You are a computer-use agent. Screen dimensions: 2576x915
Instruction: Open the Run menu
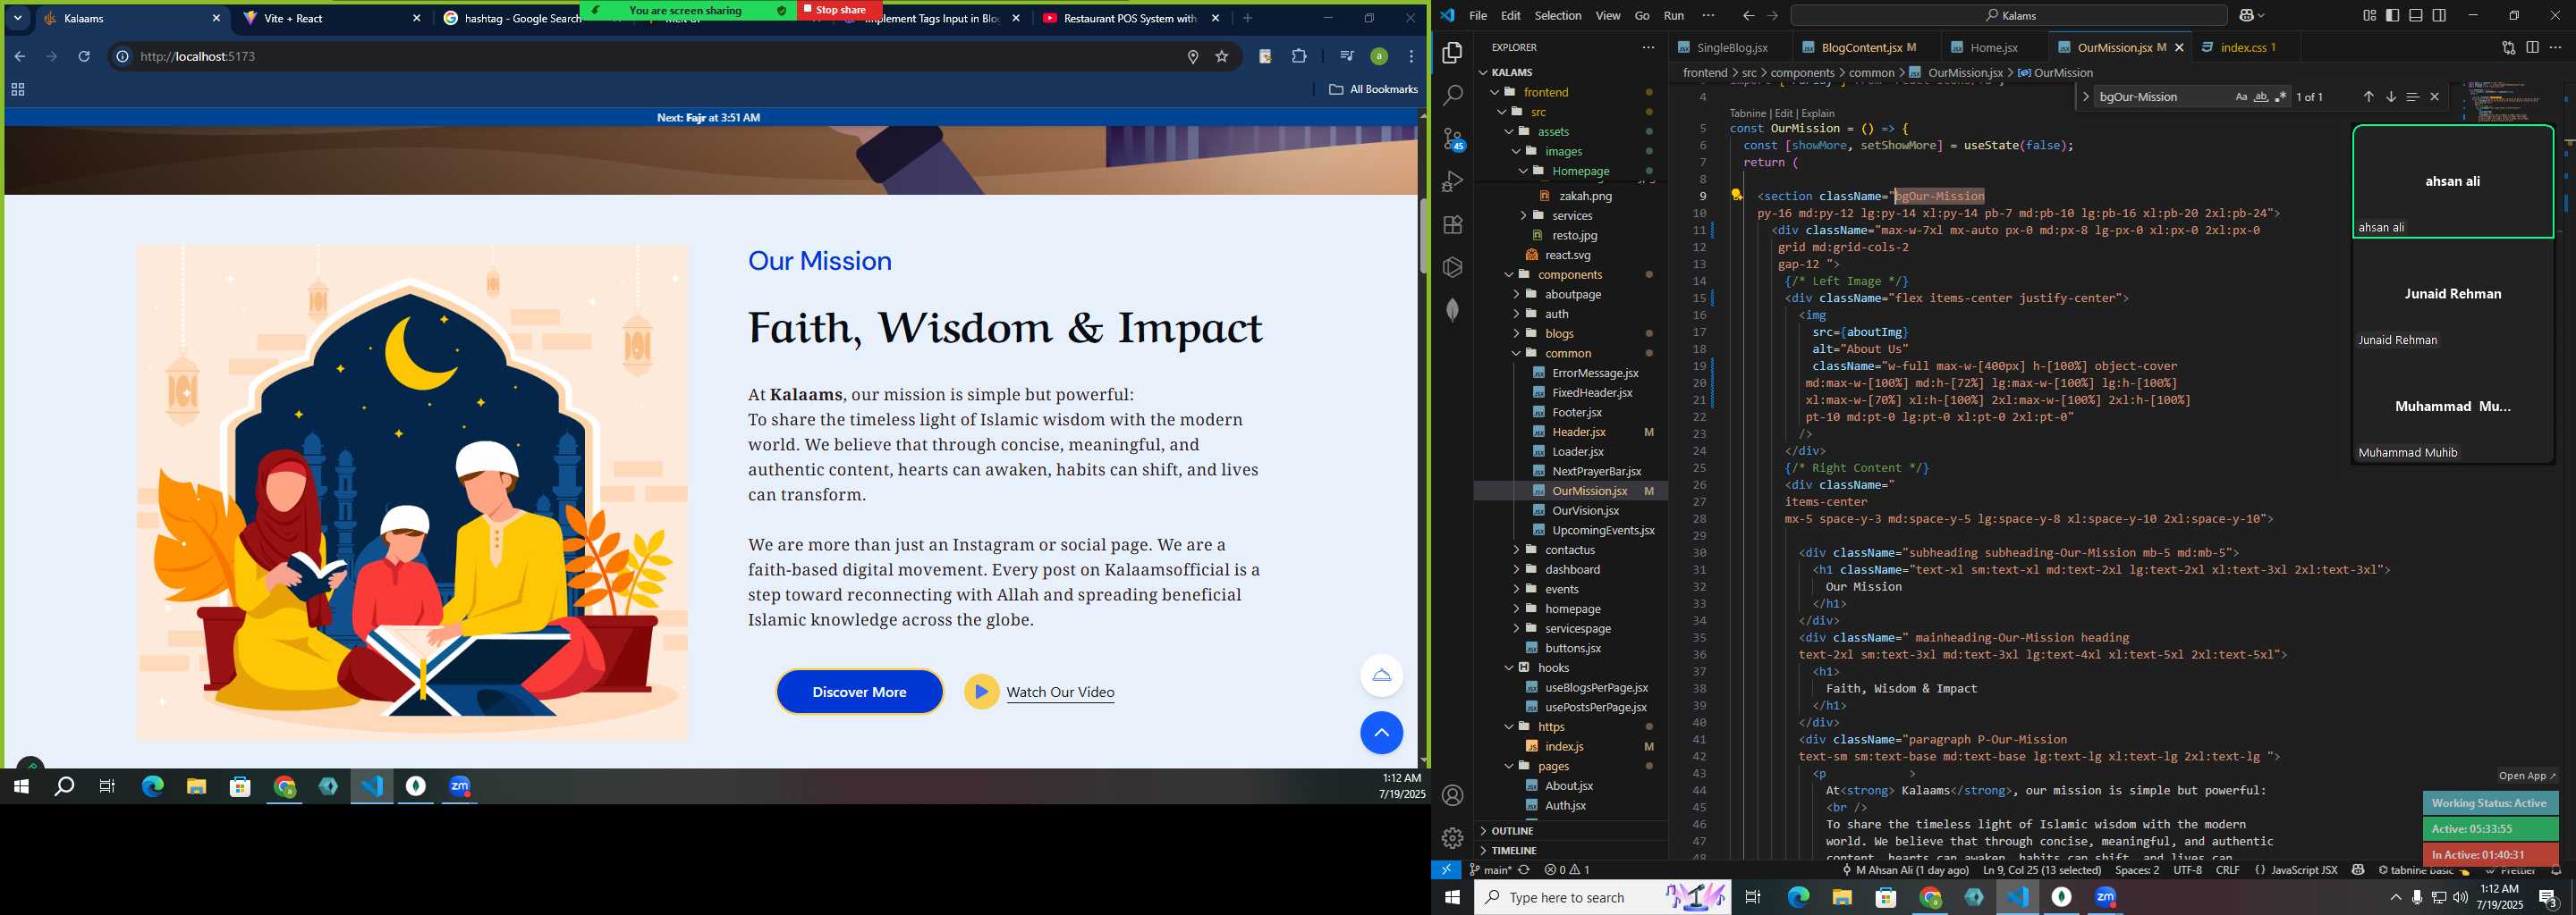(1673, 15)
